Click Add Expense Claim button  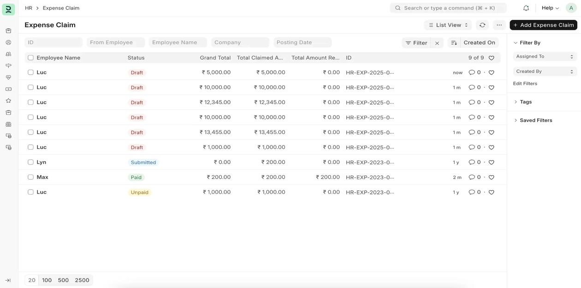click(x=543, y=25)
